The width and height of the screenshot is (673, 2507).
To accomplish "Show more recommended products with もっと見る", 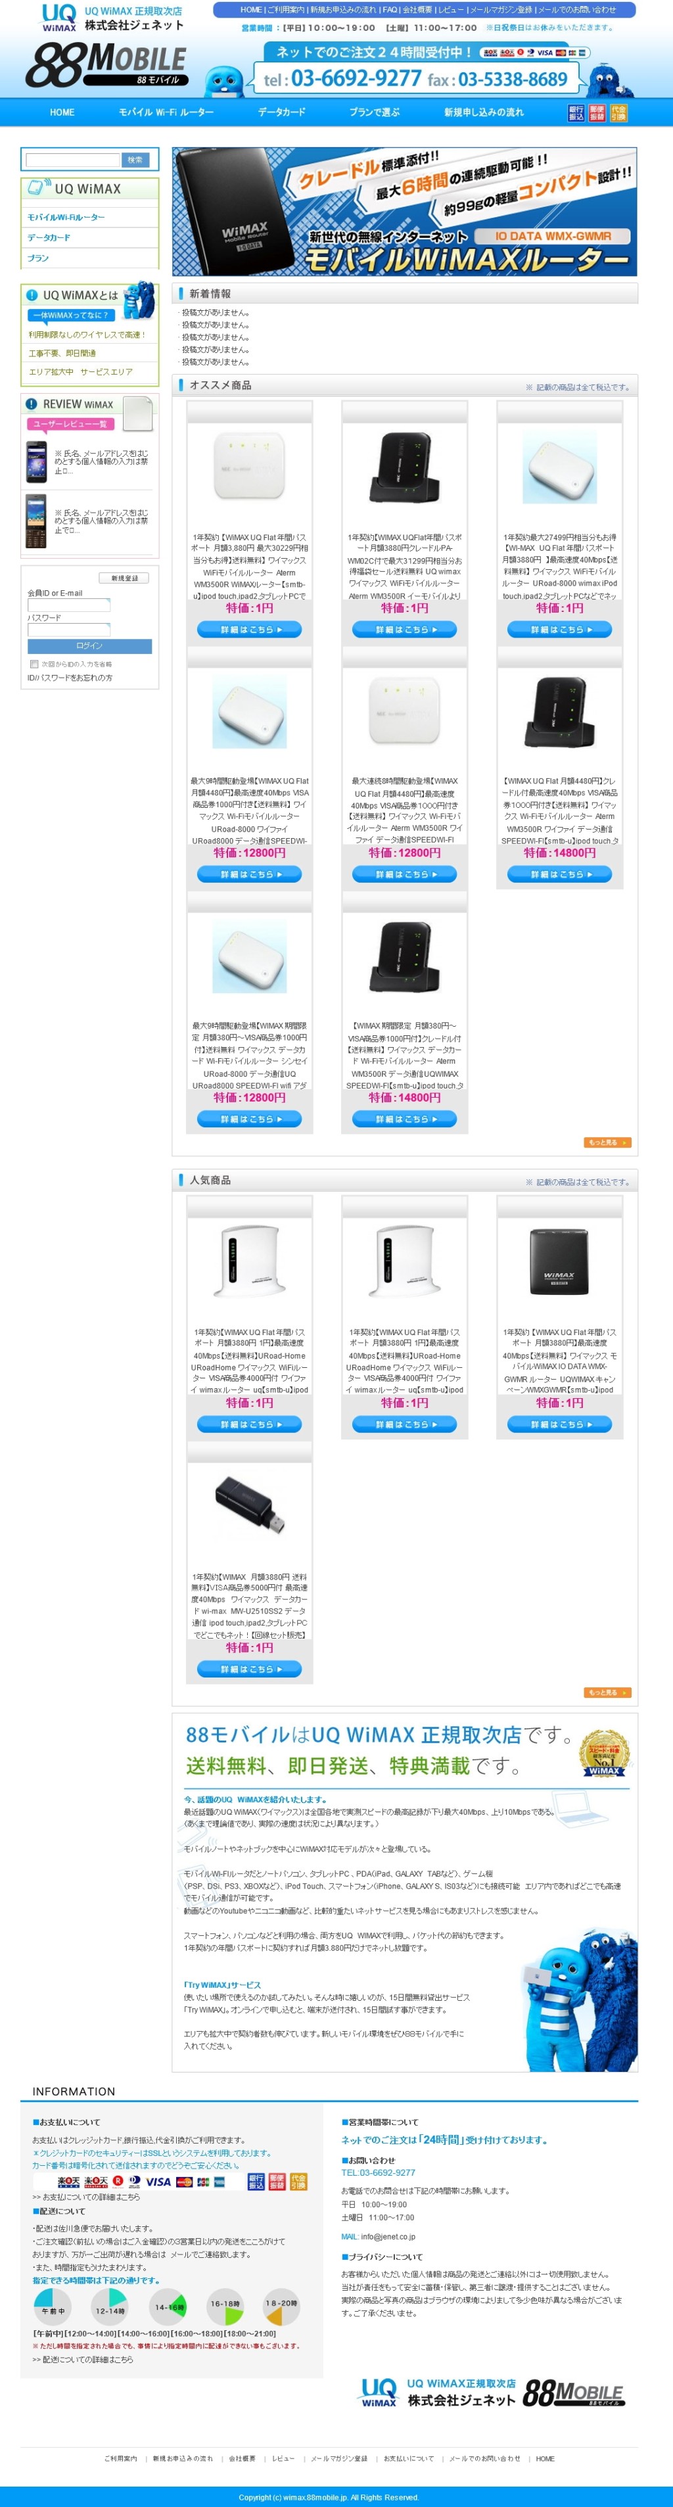I will tap(607, 1142).
